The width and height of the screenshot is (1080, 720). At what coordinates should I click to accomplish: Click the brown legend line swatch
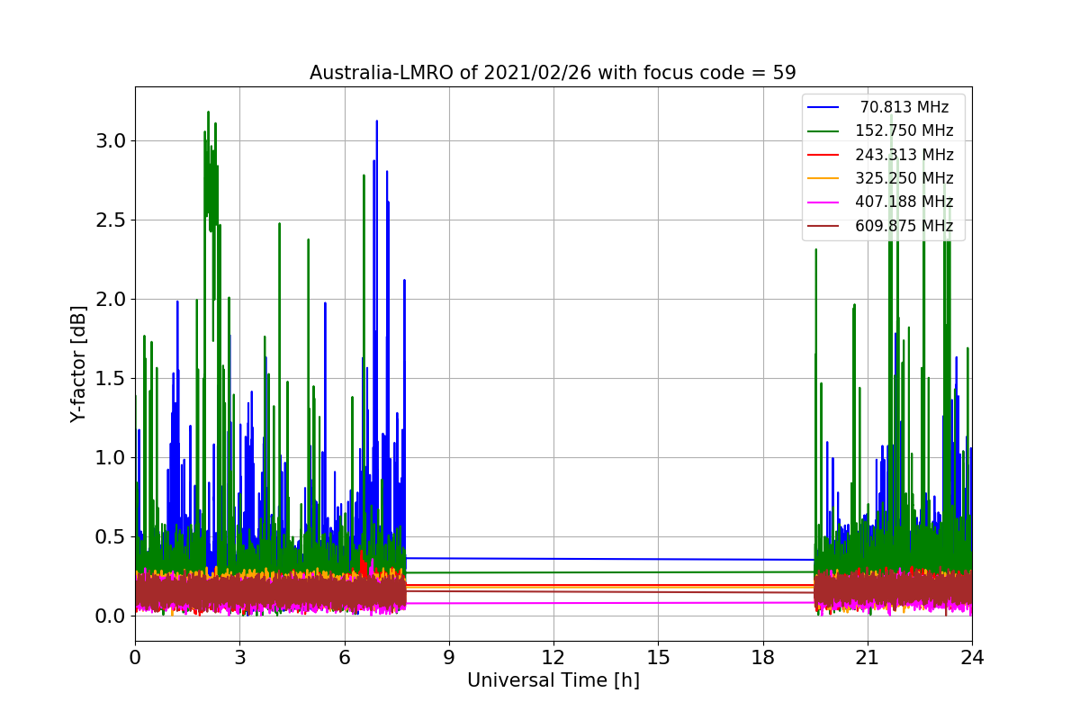pyautogui.click(x=823, y=226)
